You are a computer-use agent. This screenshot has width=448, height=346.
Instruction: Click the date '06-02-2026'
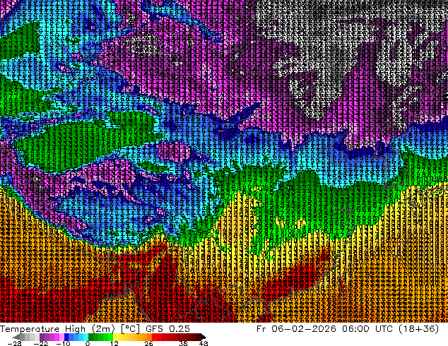(x=304, y=329)
